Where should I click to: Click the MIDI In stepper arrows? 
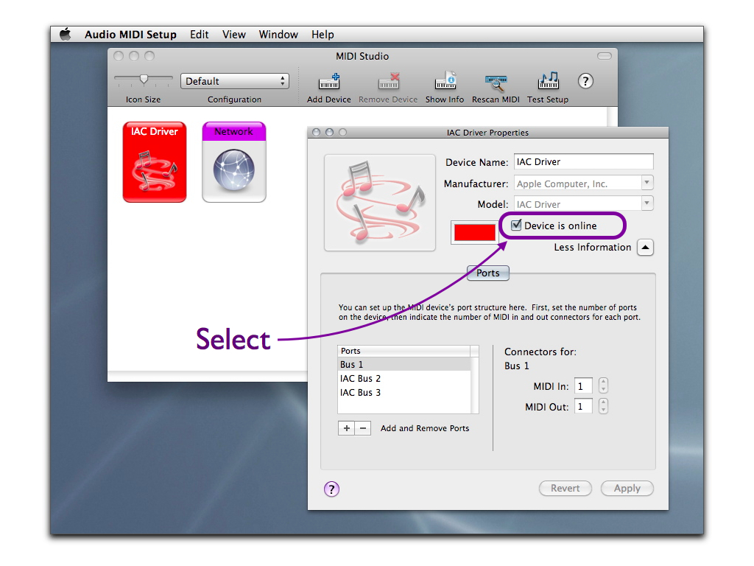[604, 386]
